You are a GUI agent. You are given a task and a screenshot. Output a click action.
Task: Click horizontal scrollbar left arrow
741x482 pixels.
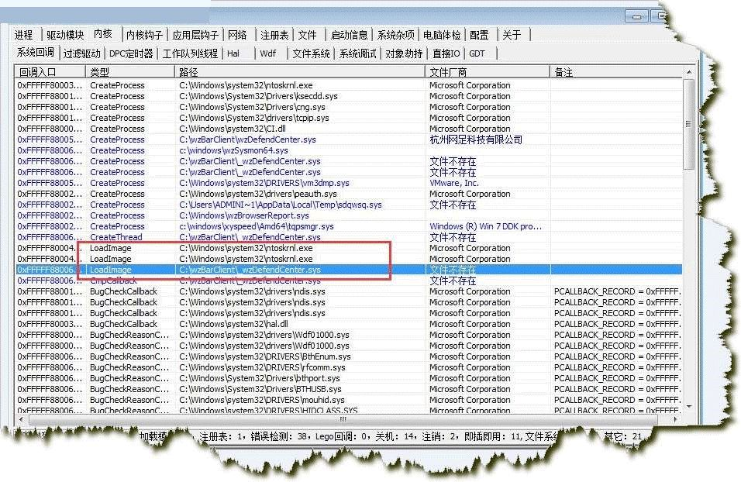coord(21,419)
